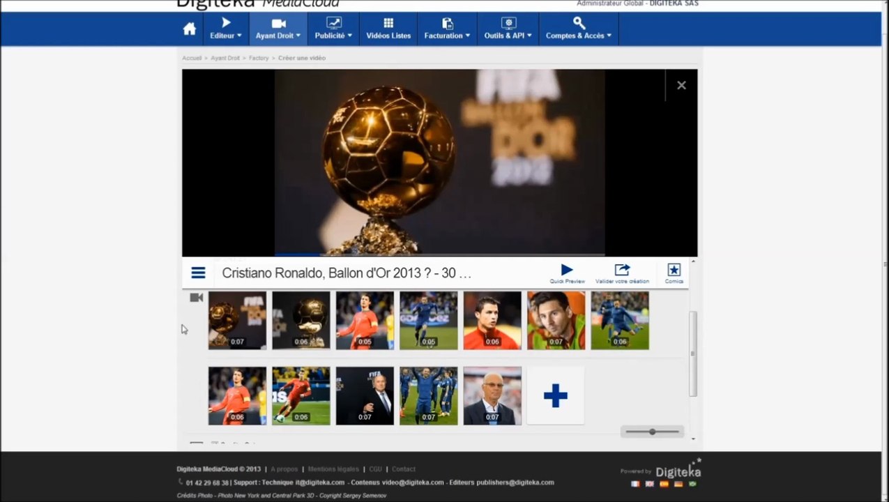Select Ronaldo red jersey thumbnail 0:05
The height and width of the screenshot is (502, 889).
[x=365, y=321]
